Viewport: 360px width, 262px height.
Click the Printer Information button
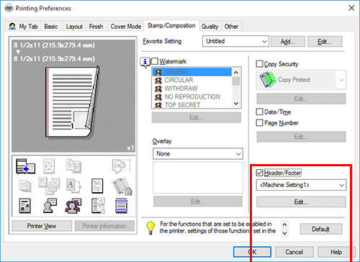pos(104,226)
